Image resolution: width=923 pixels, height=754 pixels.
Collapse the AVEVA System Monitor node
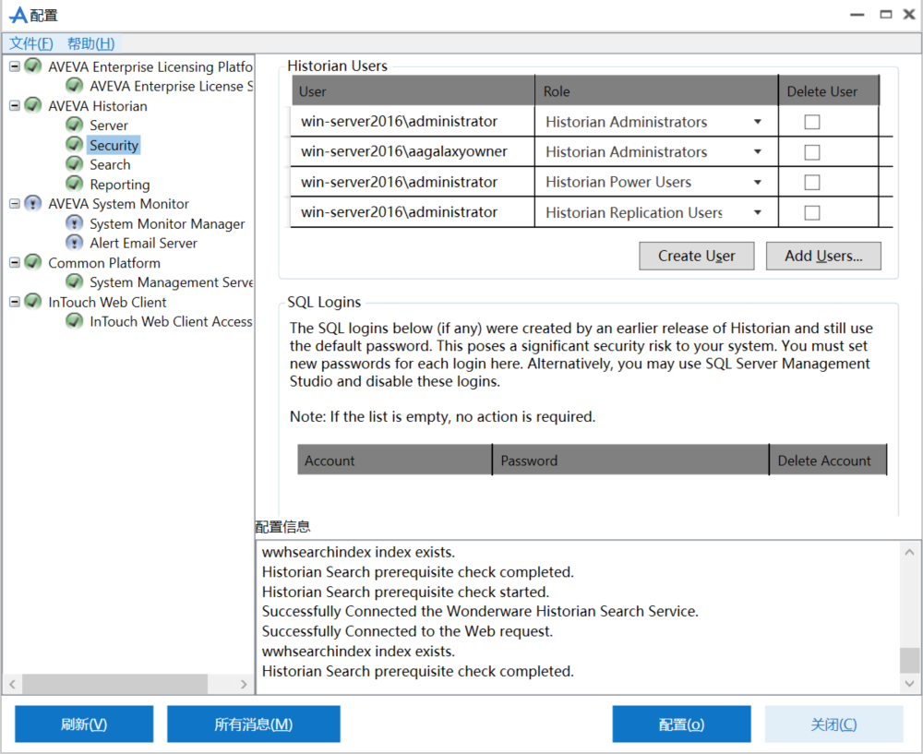pos(15,204)
